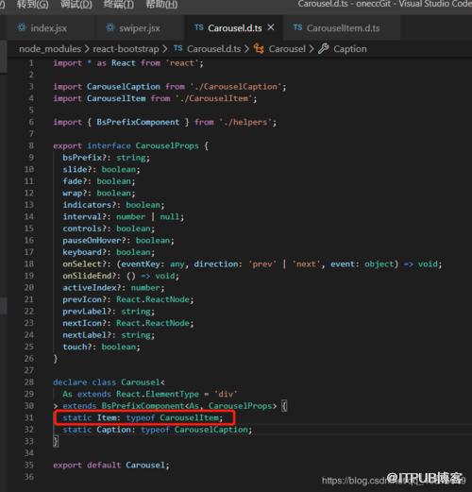Click the TS icon on the Carousel.d.ts tab
Image resolution: width=472 pixels, height=492 pixels.
click(x=198, y=27)
